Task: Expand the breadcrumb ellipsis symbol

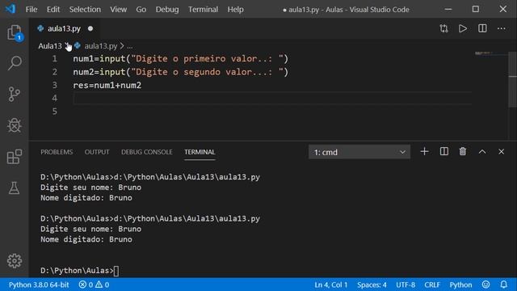Action: coord(129,46)
